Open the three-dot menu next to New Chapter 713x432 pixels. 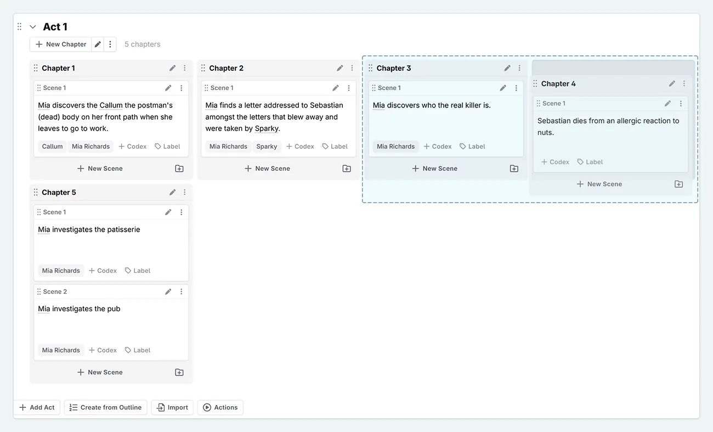pos(110,44)
